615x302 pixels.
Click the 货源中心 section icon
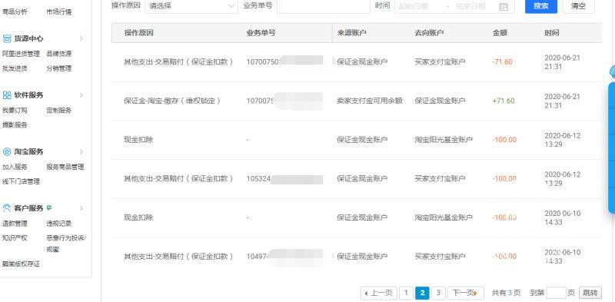click(x=7, y=38)
